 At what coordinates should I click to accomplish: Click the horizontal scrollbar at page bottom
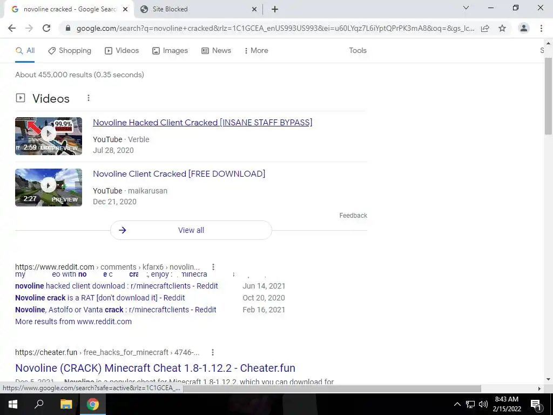coord(332,389)
